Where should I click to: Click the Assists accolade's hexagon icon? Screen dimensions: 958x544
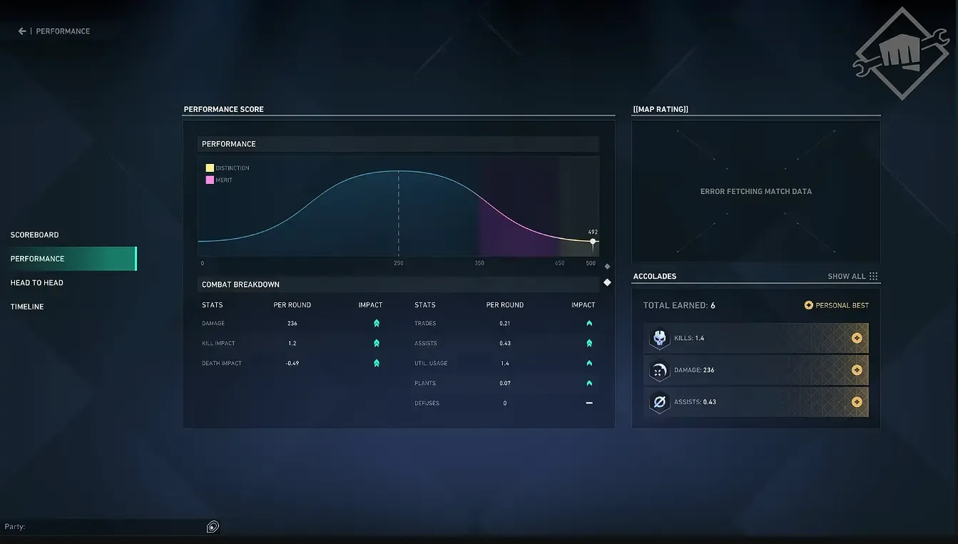click(659, 402)
